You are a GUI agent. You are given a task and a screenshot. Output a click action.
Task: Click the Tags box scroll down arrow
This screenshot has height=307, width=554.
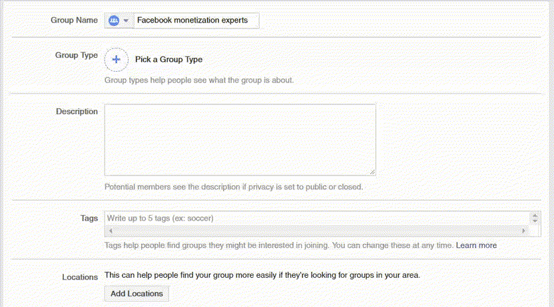535,221
